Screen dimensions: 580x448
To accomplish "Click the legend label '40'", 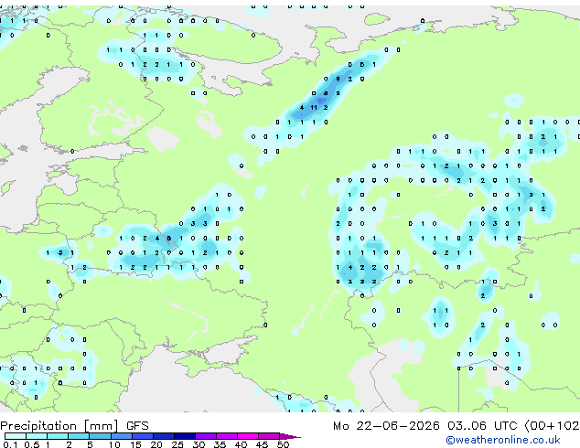I will [241, 444].
